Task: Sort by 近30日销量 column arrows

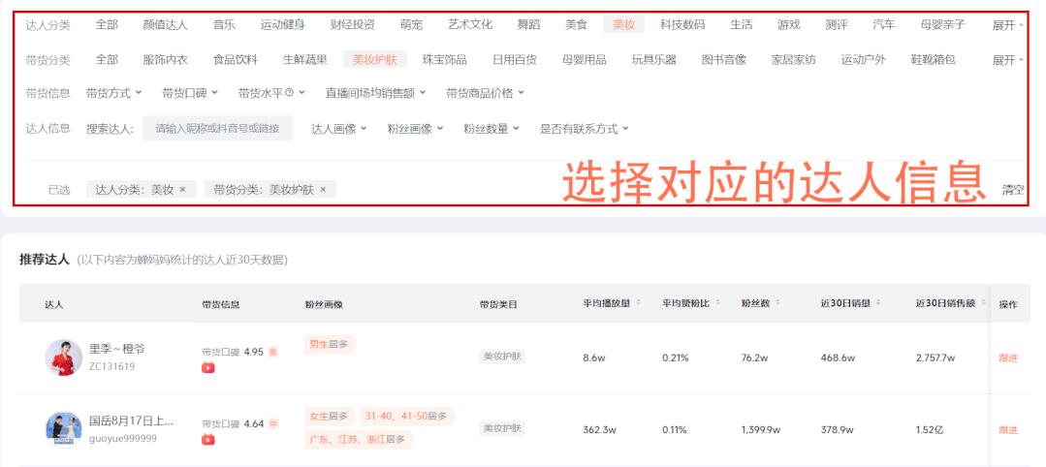Action: (878, 304)
